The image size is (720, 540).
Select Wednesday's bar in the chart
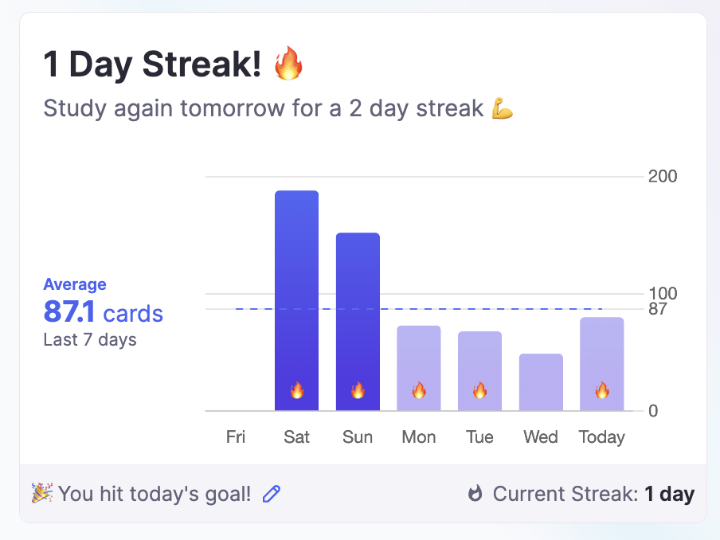coord(541,382)
